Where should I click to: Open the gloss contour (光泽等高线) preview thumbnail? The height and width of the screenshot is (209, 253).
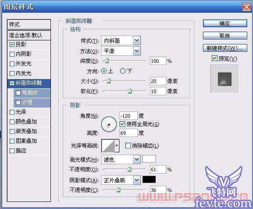108,146
